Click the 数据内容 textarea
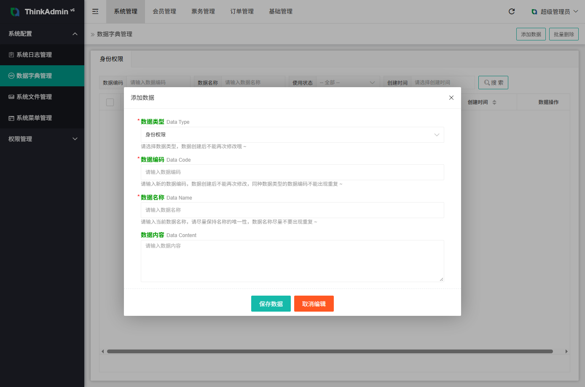Viewport: 585px width, 387px height. 292,261
